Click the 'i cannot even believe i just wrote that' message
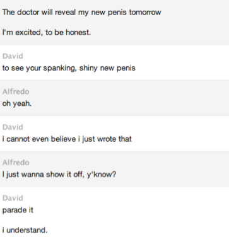 (x=67, y=139)
